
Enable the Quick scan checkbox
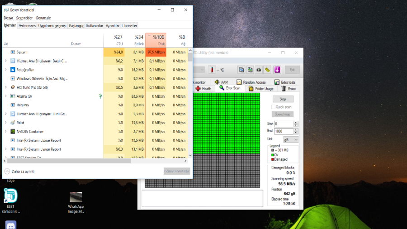(x=273, y=107)
